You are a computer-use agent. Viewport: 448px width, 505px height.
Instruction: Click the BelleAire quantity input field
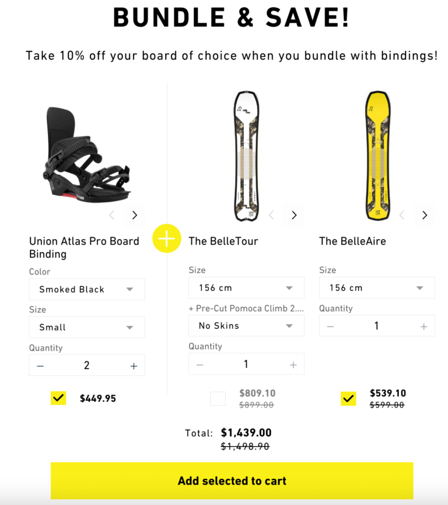[x=376, y=325]
